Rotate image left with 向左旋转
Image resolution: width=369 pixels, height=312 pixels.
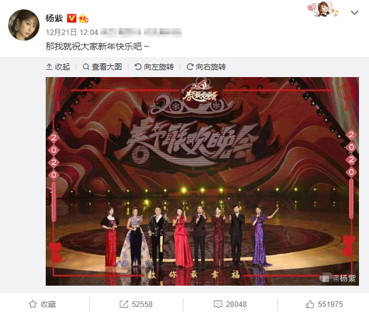[154, 67]
